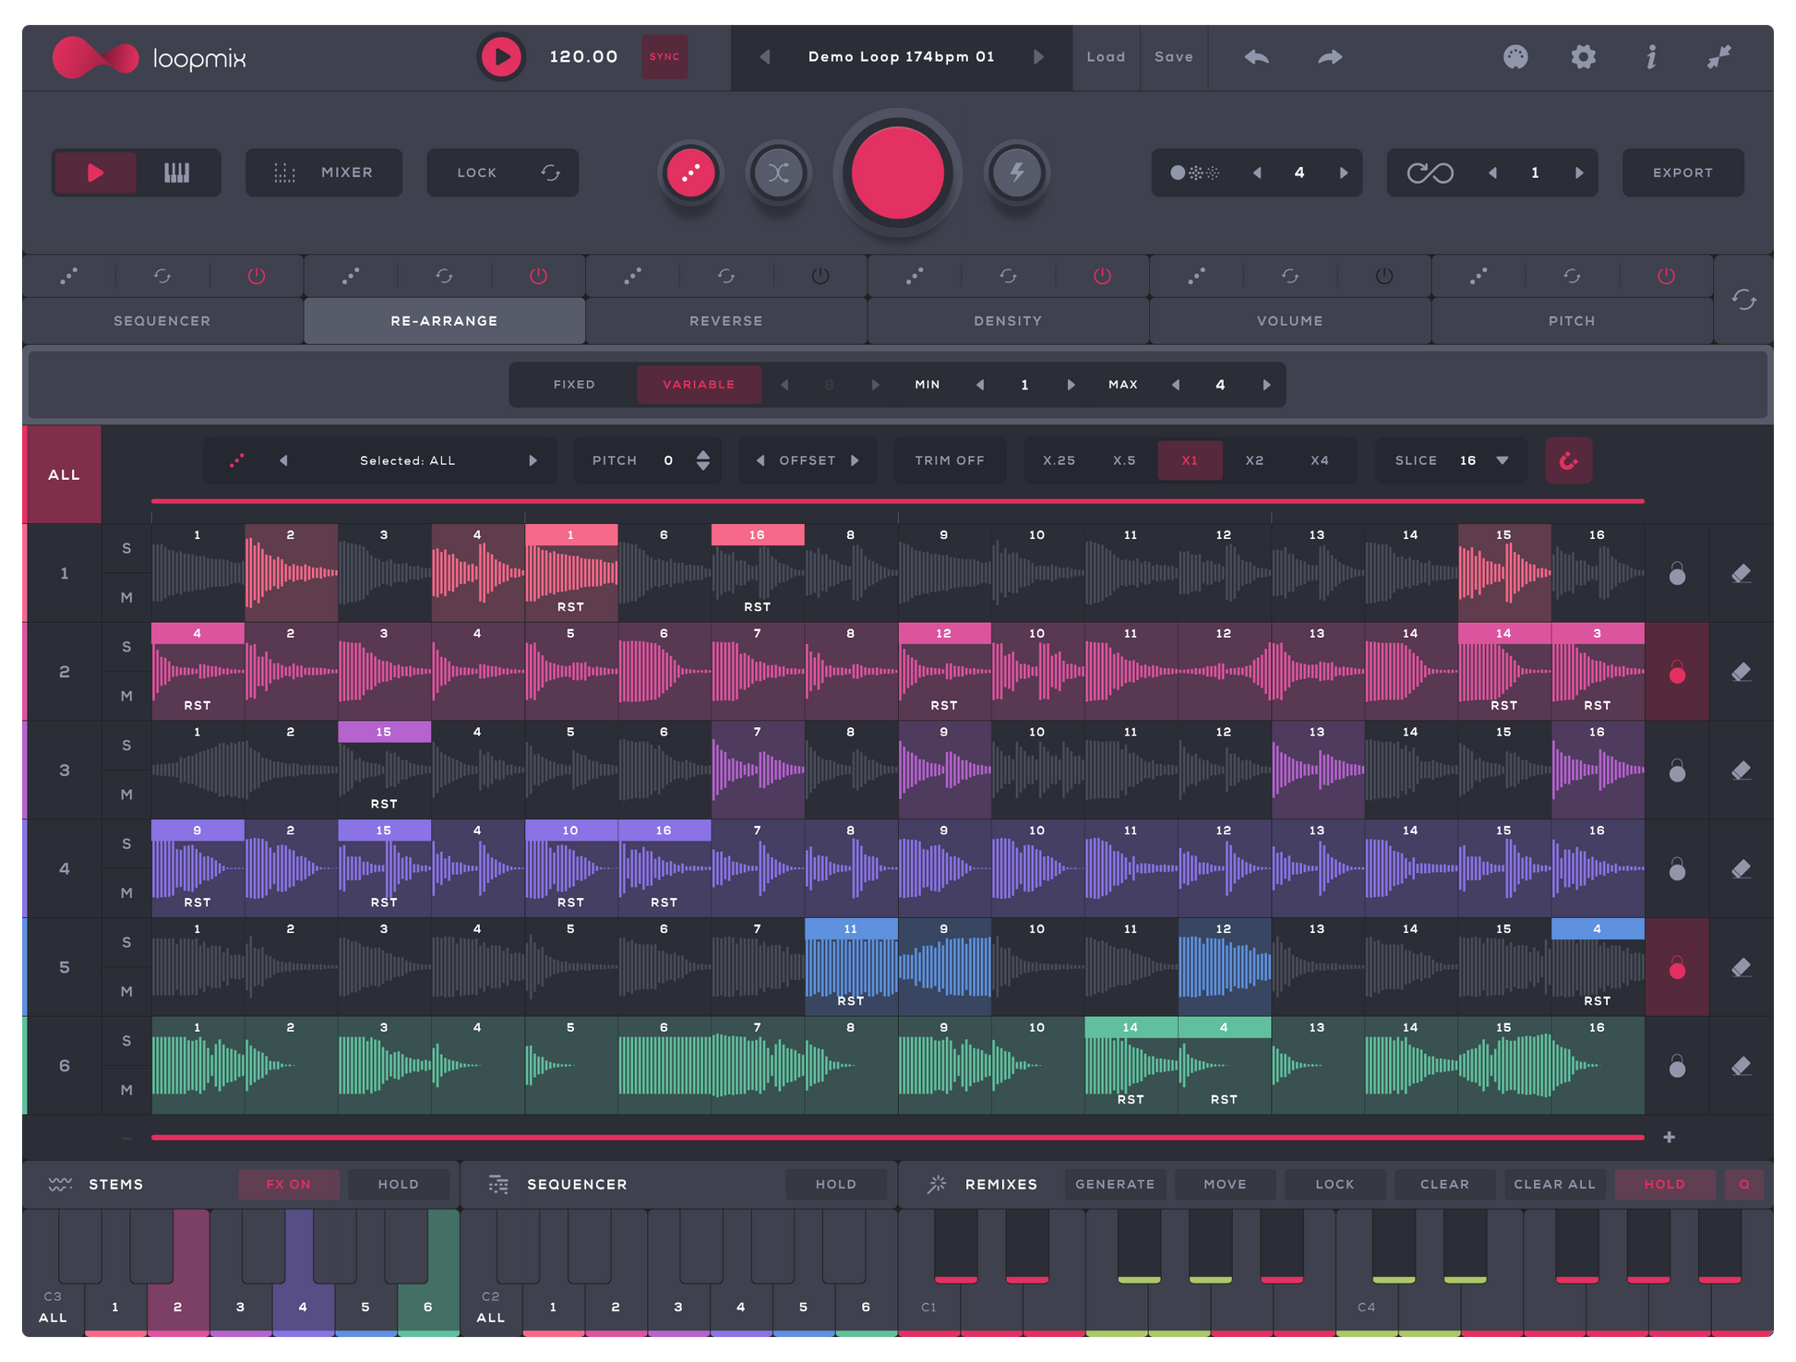Select the keyboard play mode icon
1796x1362 pixels.
[x=177, y=173]
